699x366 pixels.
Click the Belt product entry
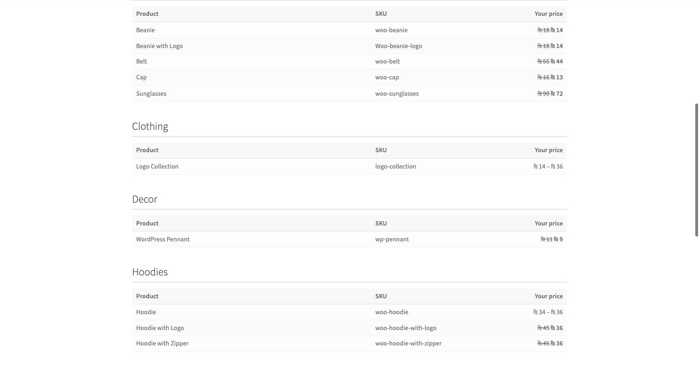pos(141,61)
